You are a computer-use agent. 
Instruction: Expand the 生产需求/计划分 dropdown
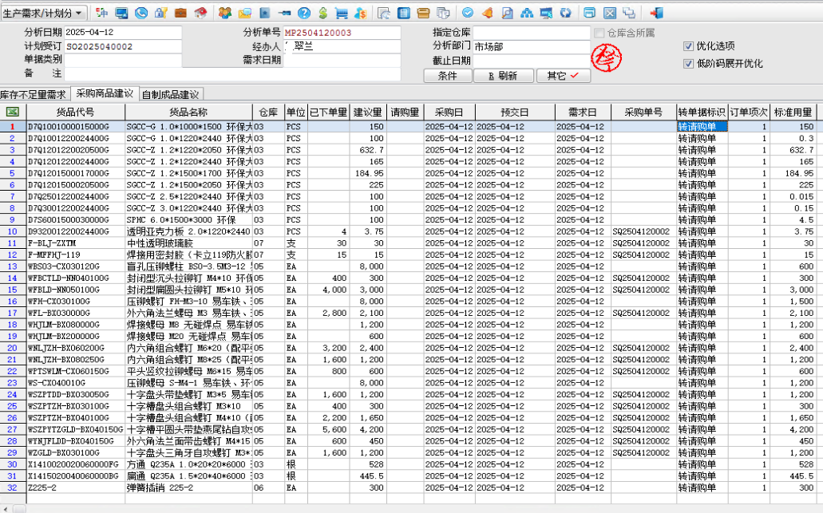pos(78,13)
